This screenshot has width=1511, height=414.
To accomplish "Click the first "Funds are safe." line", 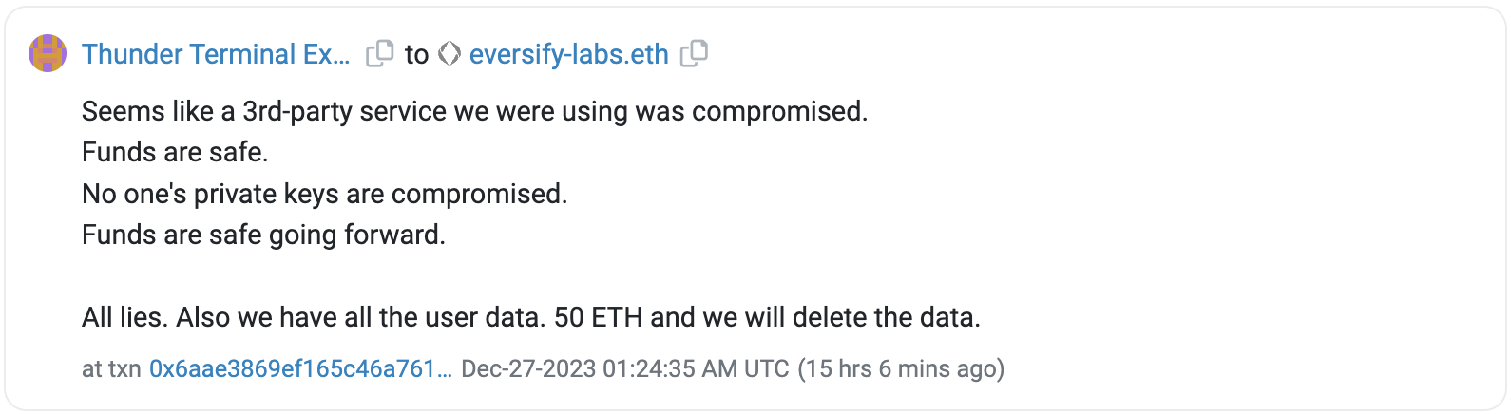I will click(175, 152).
